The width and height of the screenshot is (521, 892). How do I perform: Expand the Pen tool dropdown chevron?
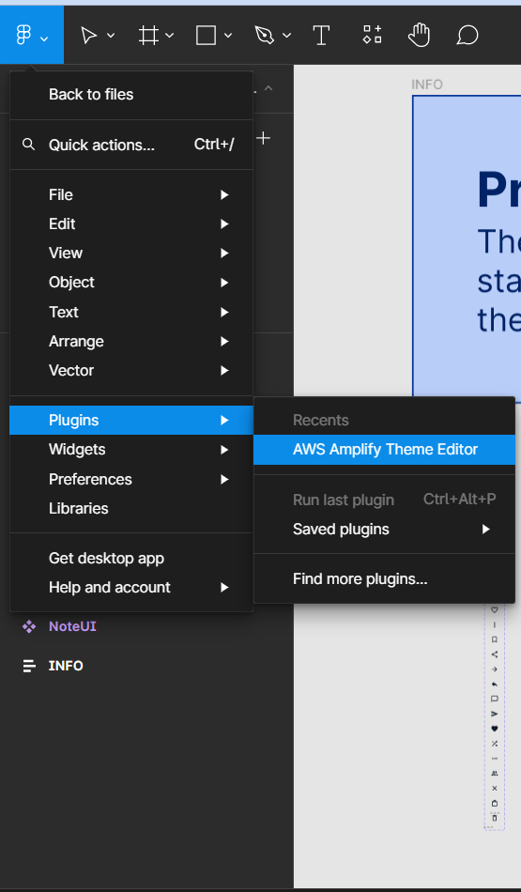coord(286,36)
